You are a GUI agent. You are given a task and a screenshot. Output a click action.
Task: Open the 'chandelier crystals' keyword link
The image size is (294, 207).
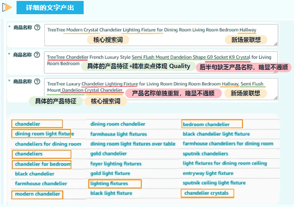206,193
